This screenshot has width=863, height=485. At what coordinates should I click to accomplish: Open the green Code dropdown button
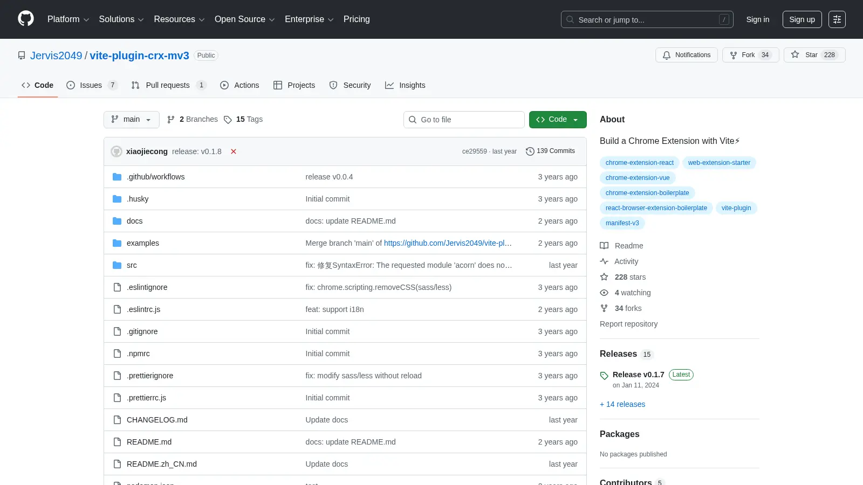click(558, 120)
